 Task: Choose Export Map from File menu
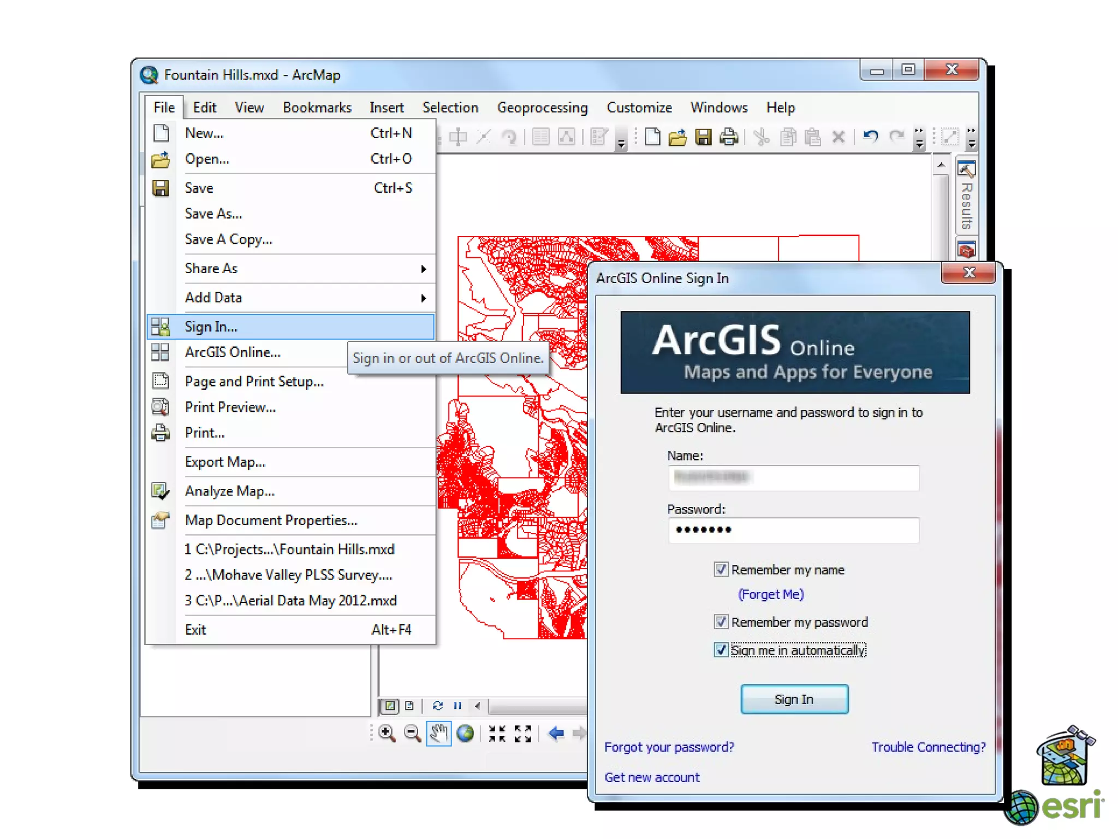225,462
